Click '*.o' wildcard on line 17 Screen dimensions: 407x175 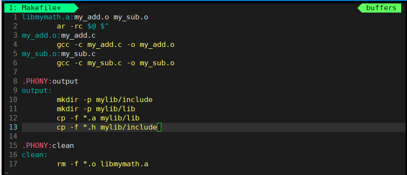90,164
